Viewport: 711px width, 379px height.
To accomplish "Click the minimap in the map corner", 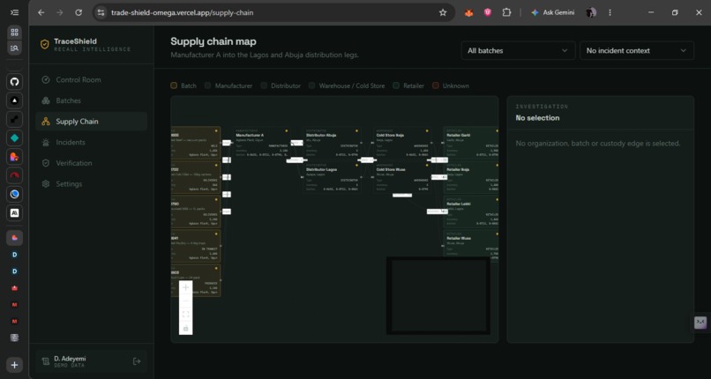I will (438, 295).
